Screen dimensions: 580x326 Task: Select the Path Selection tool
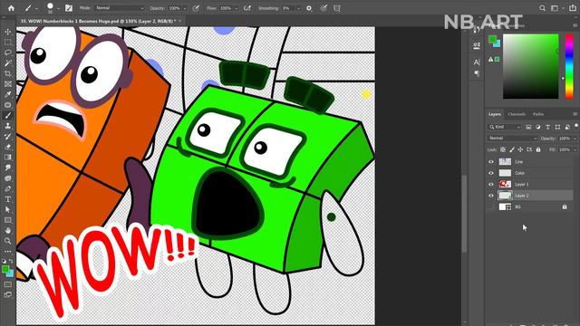(x=8, y=209)
